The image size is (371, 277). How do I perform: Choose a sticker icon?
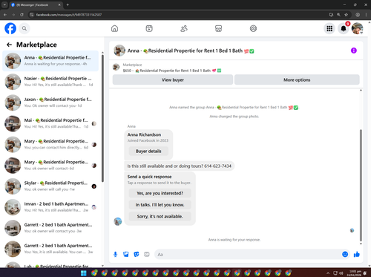[x=137, y=254]
